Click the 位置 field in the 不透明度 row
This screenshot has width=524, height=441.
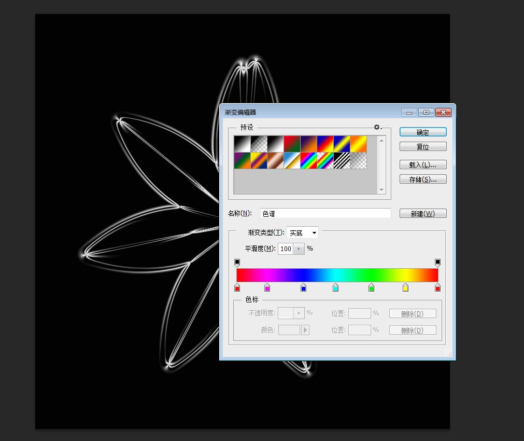tap(360, 313)
